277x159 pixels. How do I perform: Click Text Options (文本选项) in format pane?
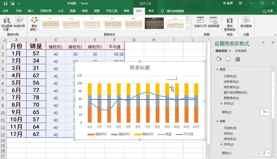click(x=241, y=51)
